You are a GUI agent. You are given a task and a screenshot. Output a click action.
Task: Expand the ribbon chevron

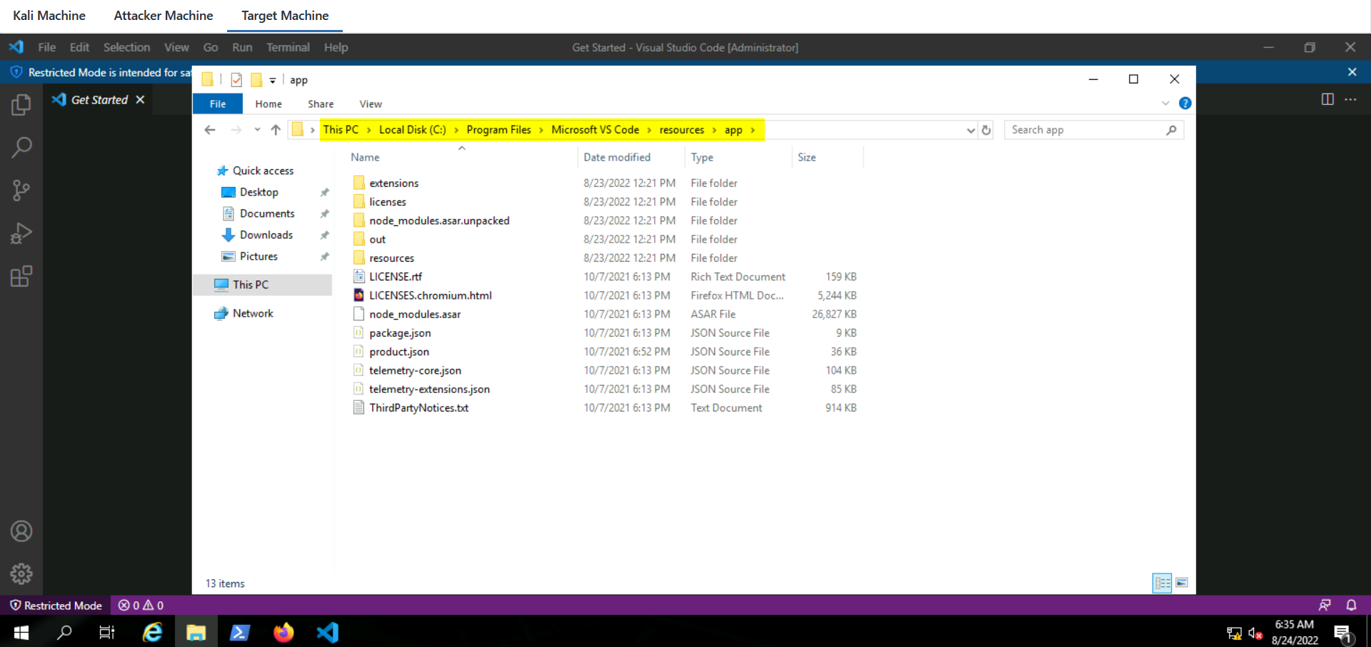[x=1165, y=103]
